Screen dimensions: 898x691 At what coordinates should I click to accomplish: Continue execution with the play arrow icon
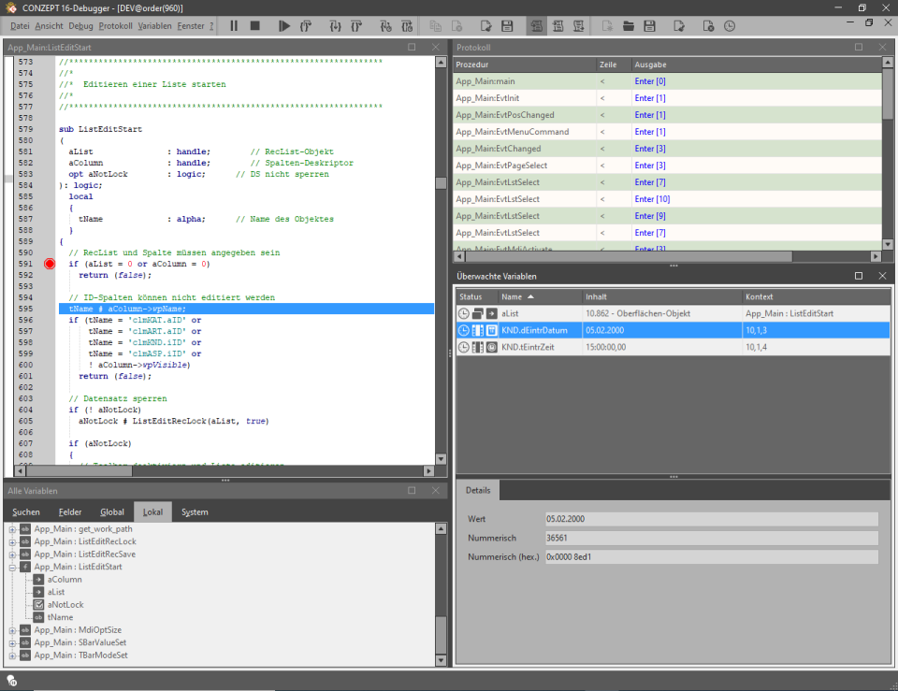(284, 26)
